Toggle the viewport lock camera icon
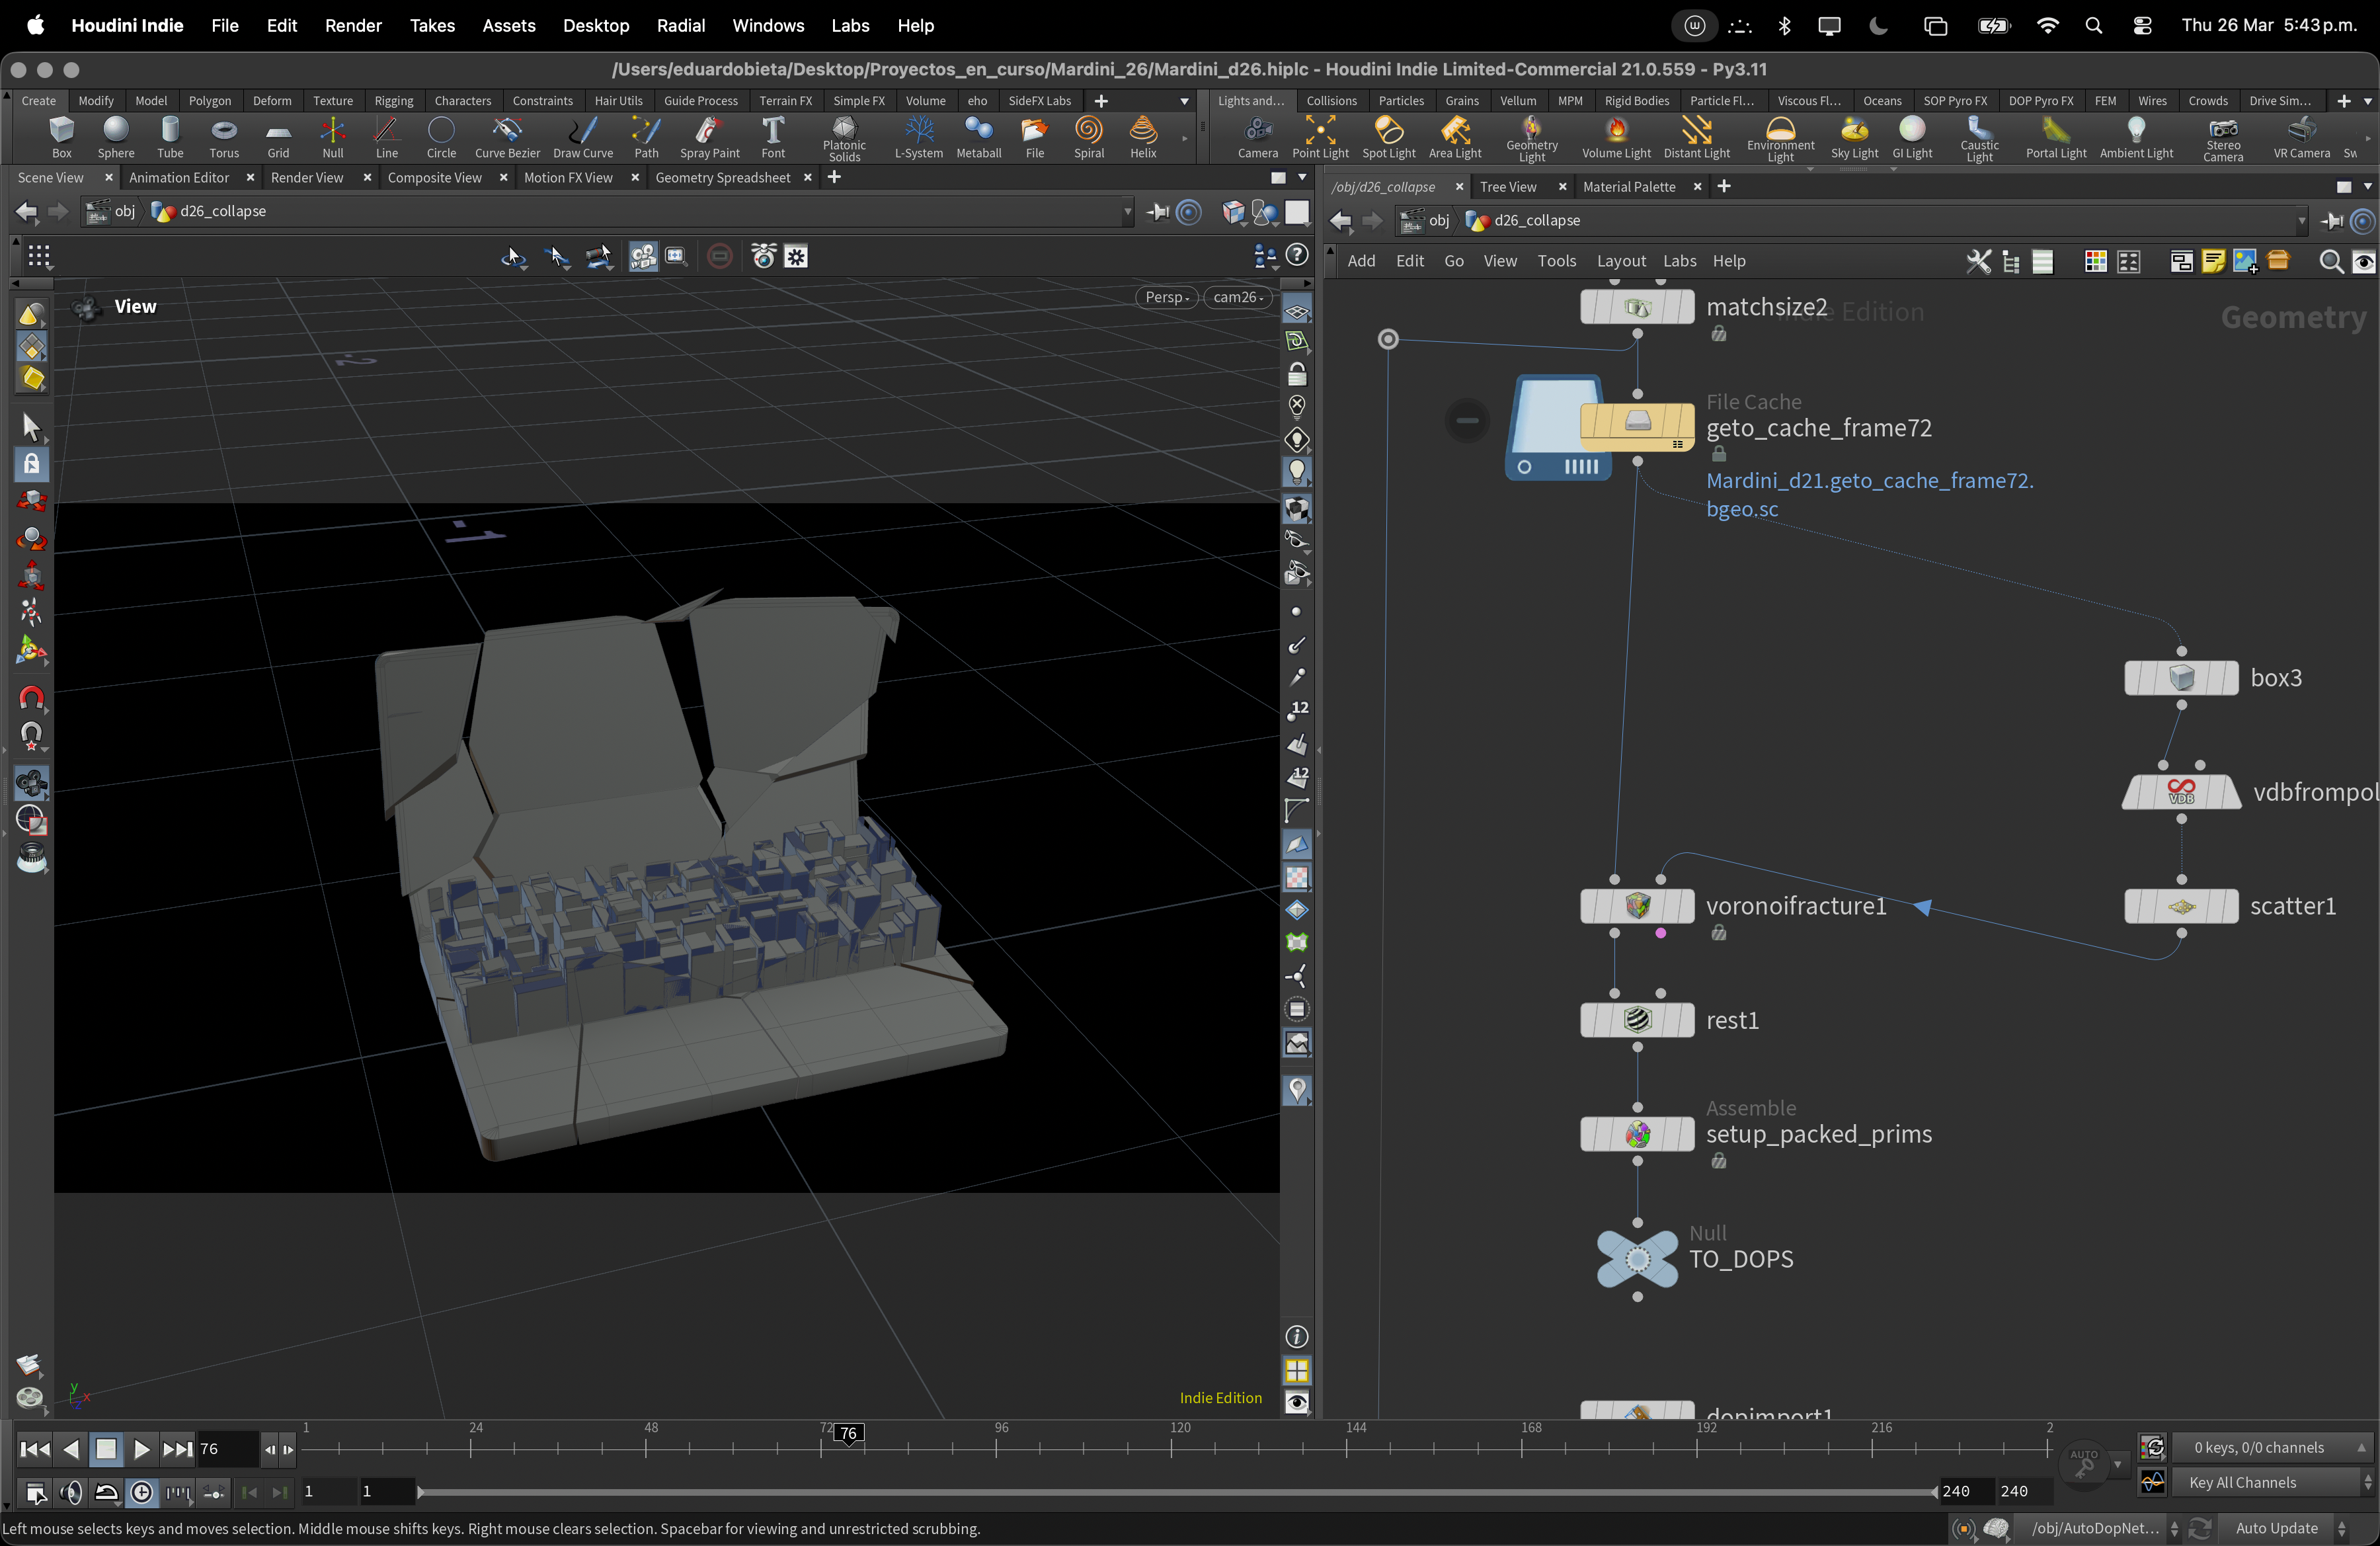 click(x=1297, y=375)
